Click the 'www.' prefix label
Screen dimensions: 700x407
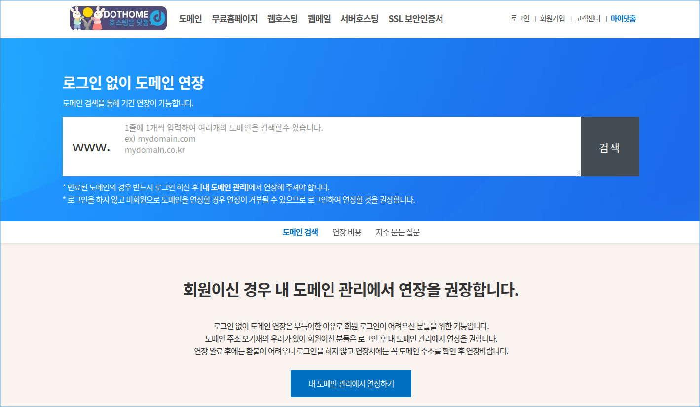click(91, 147)
